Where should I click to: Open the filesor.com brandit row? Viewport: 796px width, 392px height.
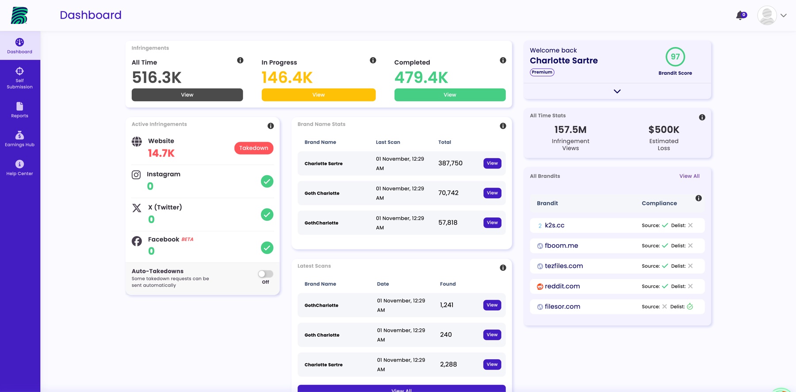pyautogui.click(x=617, y=307)
